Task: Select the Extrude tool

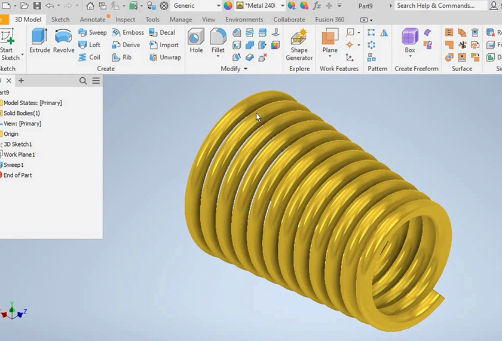Action: point(39,41)
